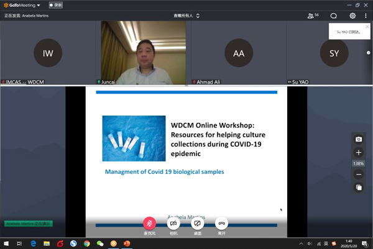Zoom in with the plus button
This screenshot has height=249, width=373.
coord(359,153)
